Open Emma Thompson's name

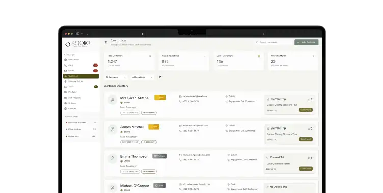[134, 157]
